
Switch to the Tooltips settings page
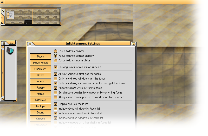coord(41,106)
